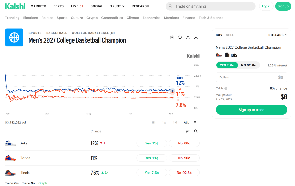This screenshot has height=186, width=295.
Task: Click the Sign up button
Action: (x=283, y=6)
